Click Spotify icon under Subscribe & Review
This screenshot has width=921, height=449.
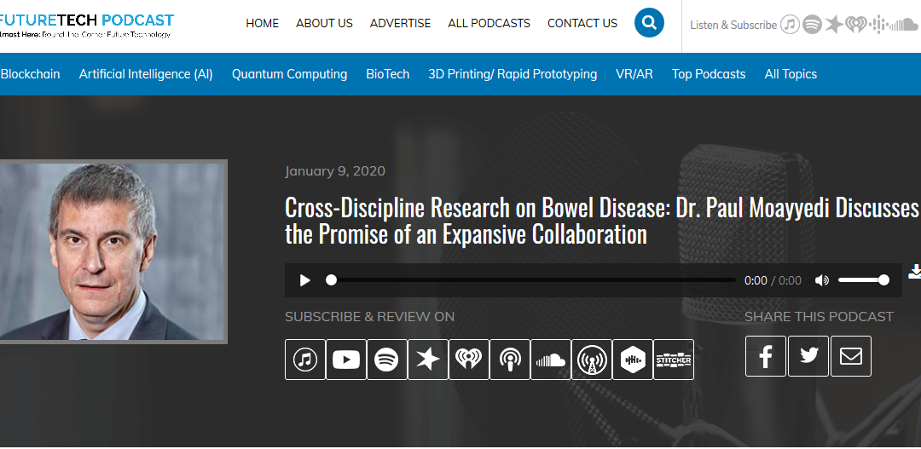(387, 360)
